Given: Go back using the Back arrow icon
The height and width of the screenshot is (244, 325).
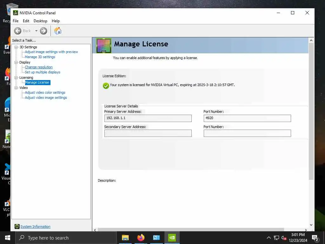Looking at the screenshot, I should point(18,31).
